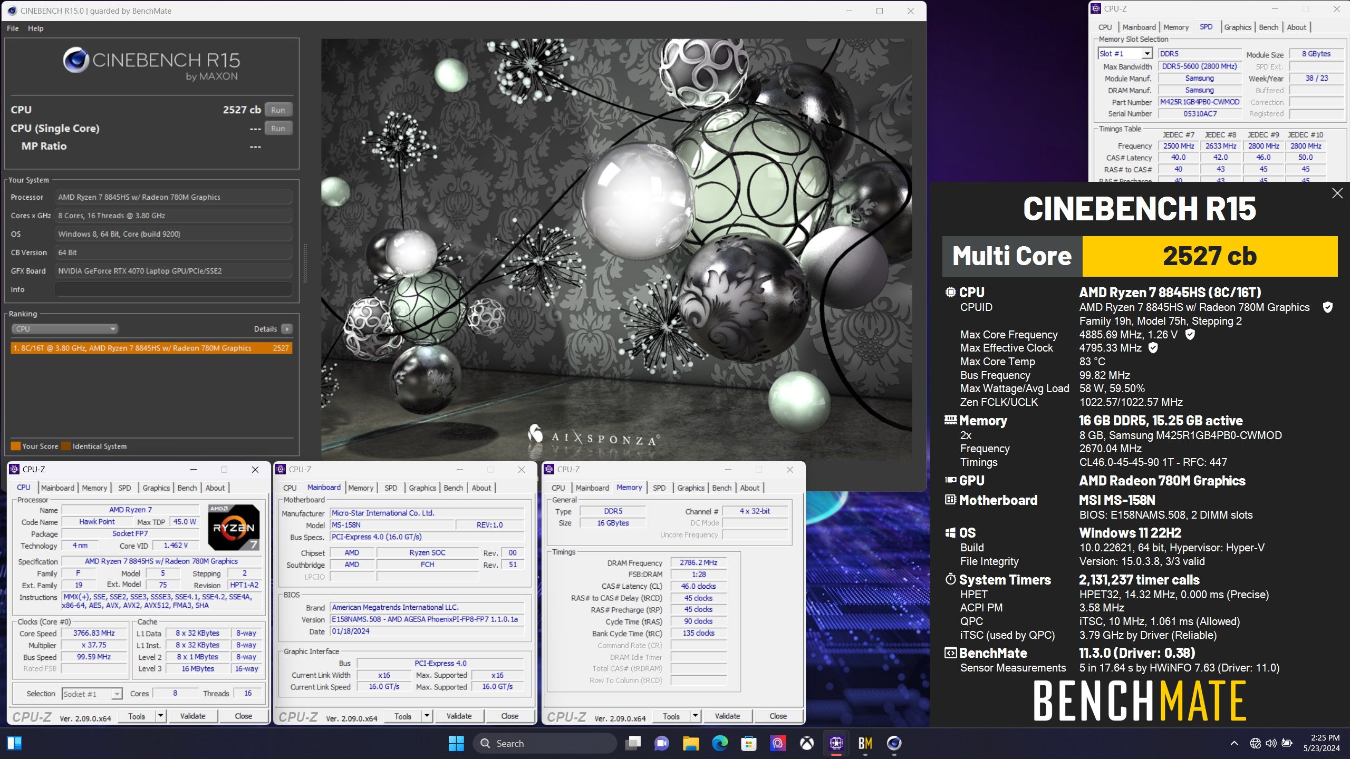1350x759 pixels.
Task: Open volume speaker tray icon
Action: 1271,743
